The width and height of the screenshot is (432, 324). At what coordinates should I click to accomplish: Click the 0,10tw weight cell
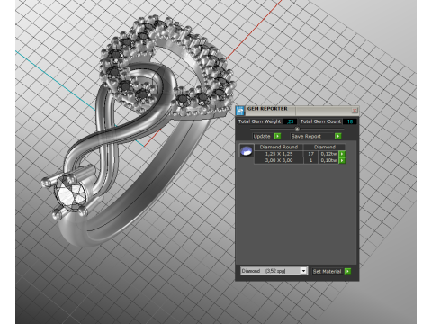tap(328, 160)
